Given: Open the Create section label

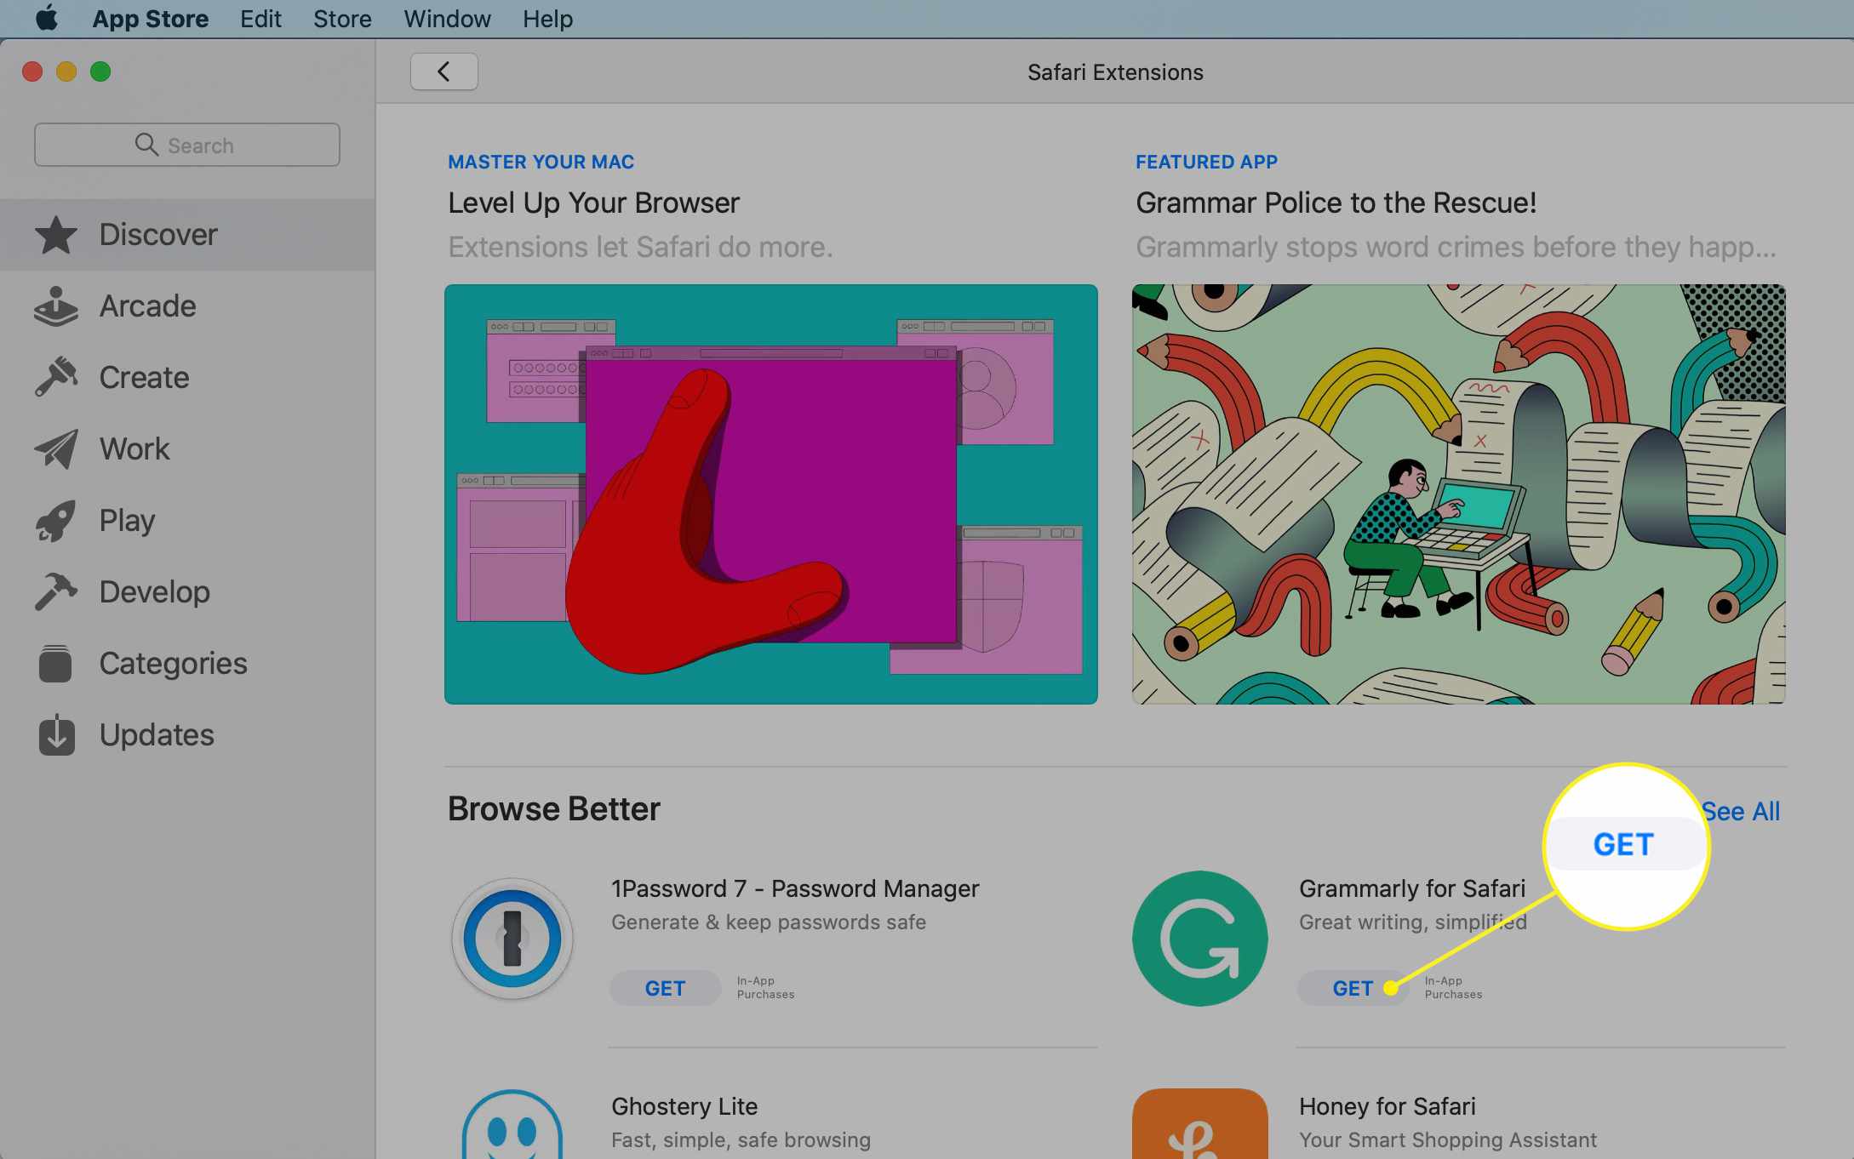Looking at the screenshot, I should (x=144, y=377).
